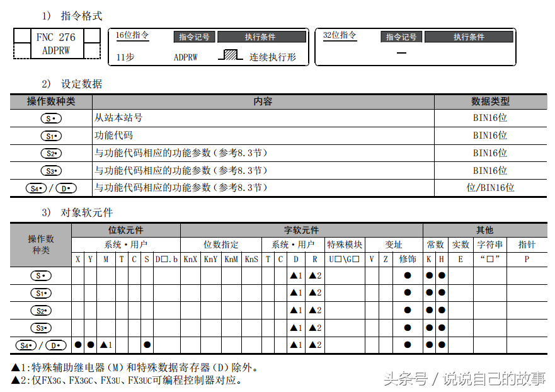Click the 从站本站号 description cell
This screenshot has height=392, width=555.
[x=118, y=118]
